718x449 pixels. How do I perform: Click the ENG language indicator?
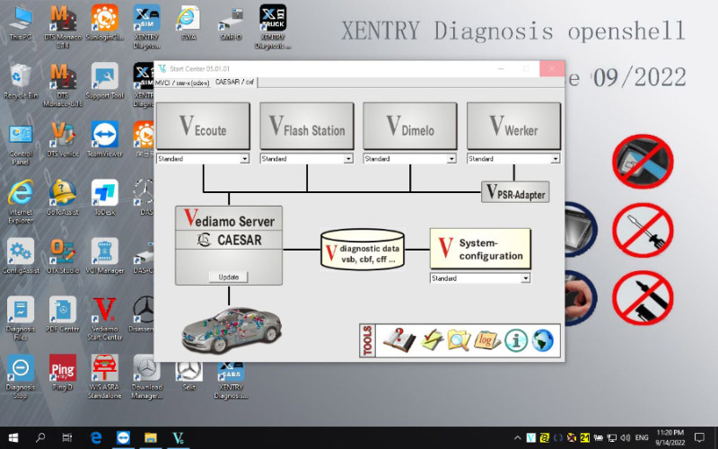tap(642, 438)
